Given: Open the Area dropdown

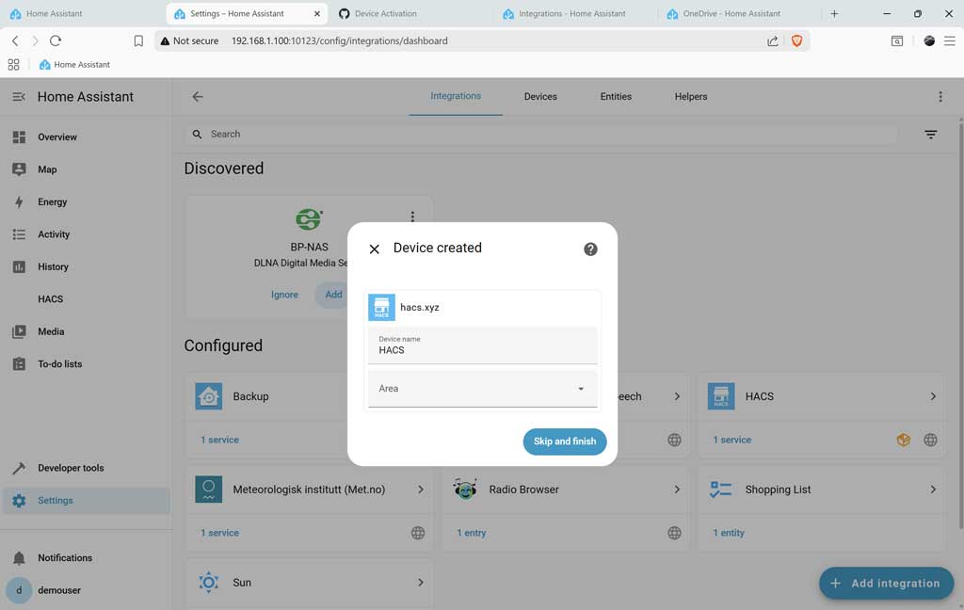Looking at the screenshot, I should [483, 389].
